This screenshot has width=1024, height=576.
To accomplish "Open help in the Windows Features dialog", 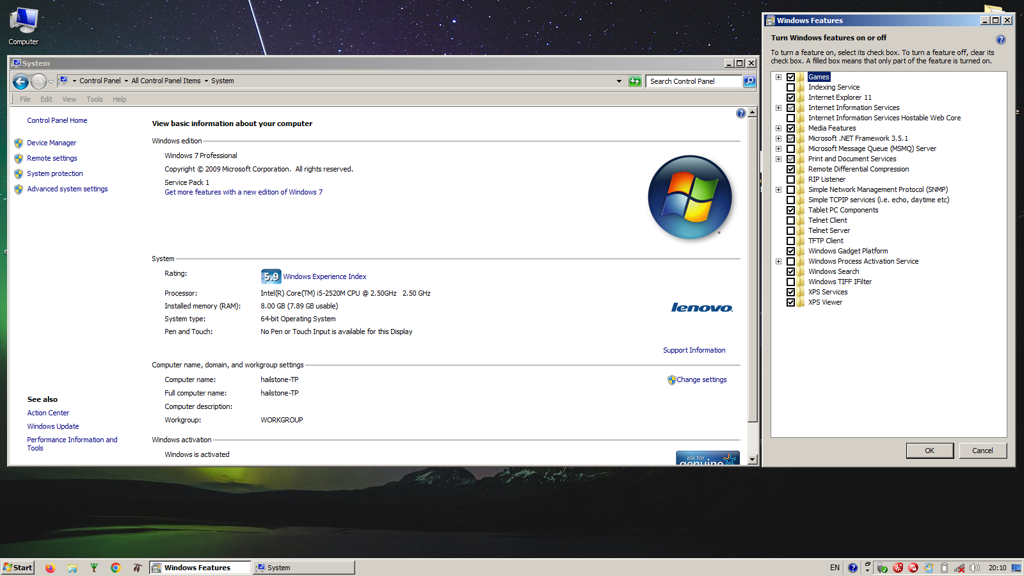I will point(1001,40).
